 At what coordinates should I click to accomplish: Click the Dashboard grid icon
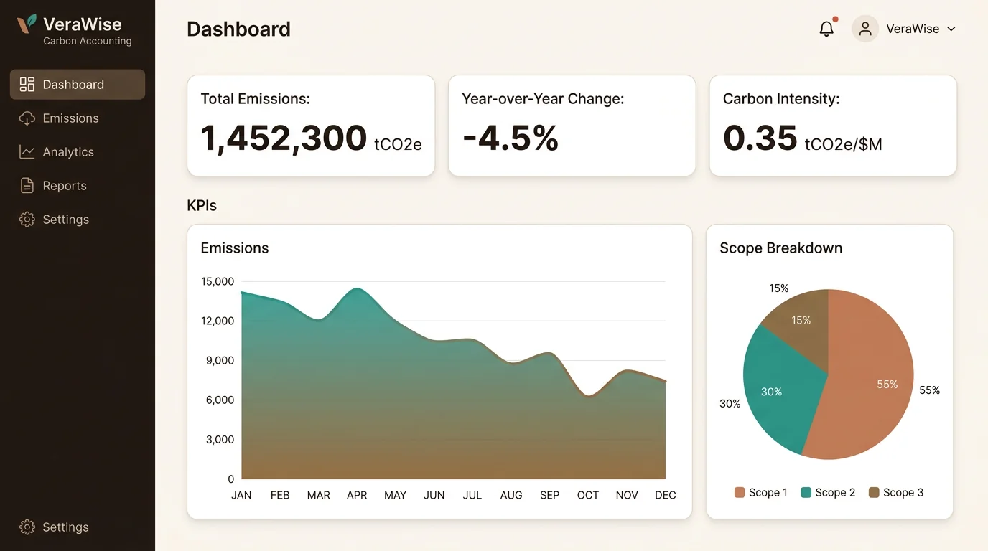27,85
